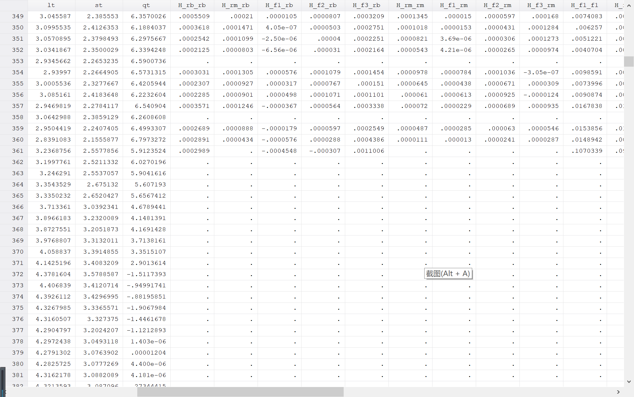Image resolution: width=634 pixels, height=397 pixels.
Task: Select the qt column header
Action: (146, 5)
